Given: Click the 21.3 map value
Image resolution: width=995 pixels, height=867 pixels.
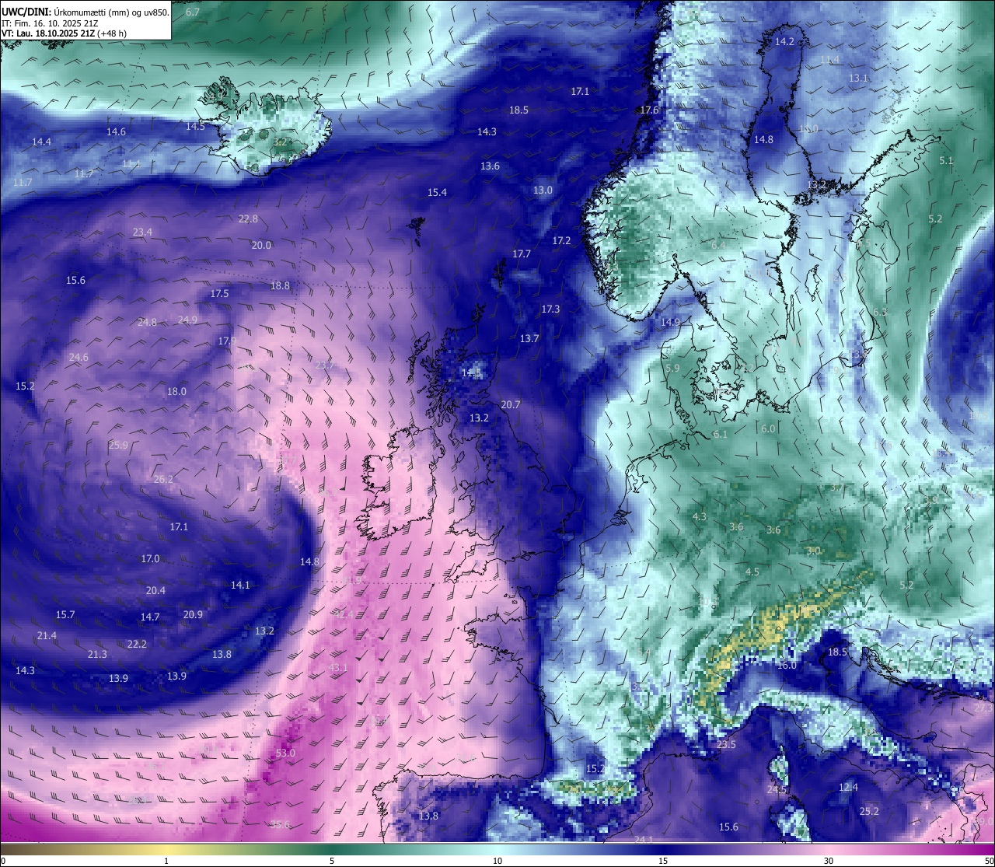Looking at the screenshot, I should tap(97, 654).
